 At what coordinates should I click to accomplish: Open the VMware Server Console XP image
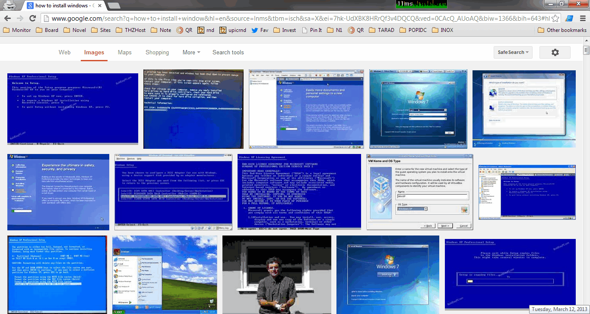click(x=307, y=109)
